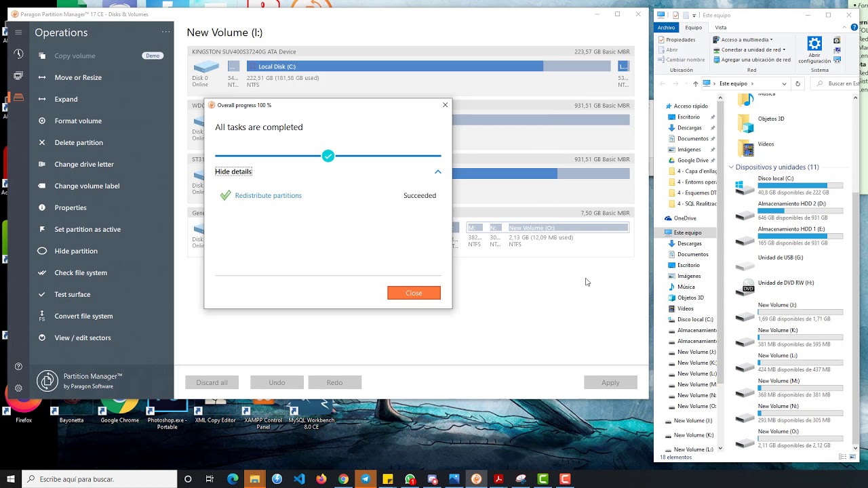The image size is (868, 488).
Task: Run Check file system operation
Action: (x=102, y=272)
